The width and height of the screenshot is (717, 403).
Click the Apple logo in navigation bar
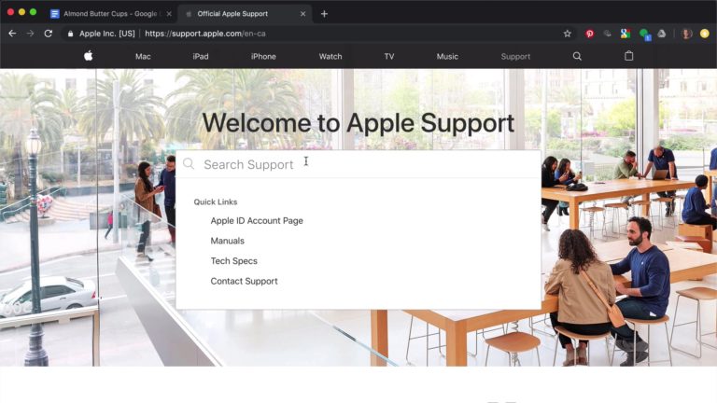(89, 56)
